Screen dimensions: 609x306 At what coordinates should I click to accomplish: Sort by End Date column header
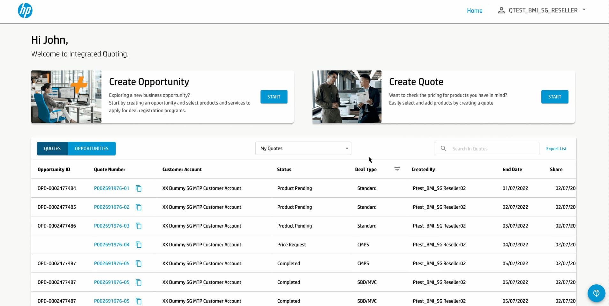512,170
